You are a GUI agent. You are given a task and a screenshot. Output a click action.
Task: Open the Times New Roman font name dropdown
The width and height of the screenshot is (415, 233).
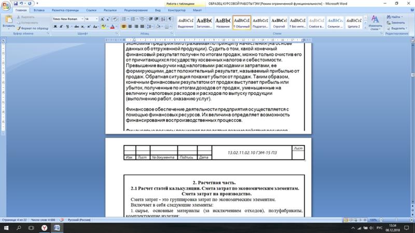pyautogui.click(x=82, y=19)
